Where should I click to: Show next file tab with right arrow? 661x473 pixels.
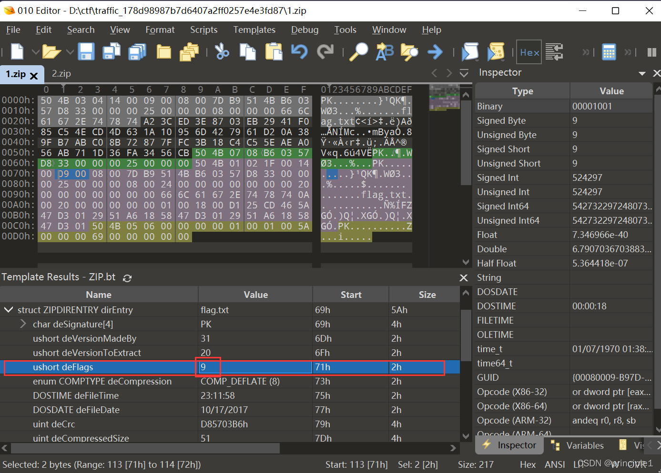point(449,73)
